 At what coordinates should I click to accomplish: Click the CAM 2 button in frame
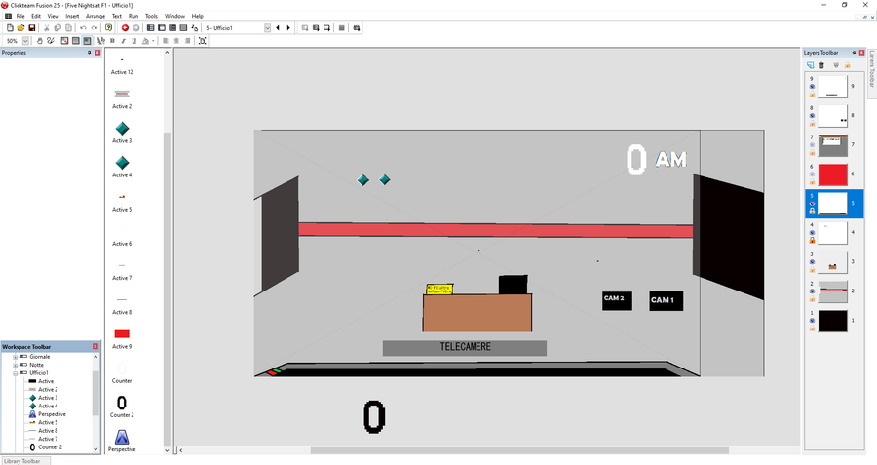coord(617,300)
